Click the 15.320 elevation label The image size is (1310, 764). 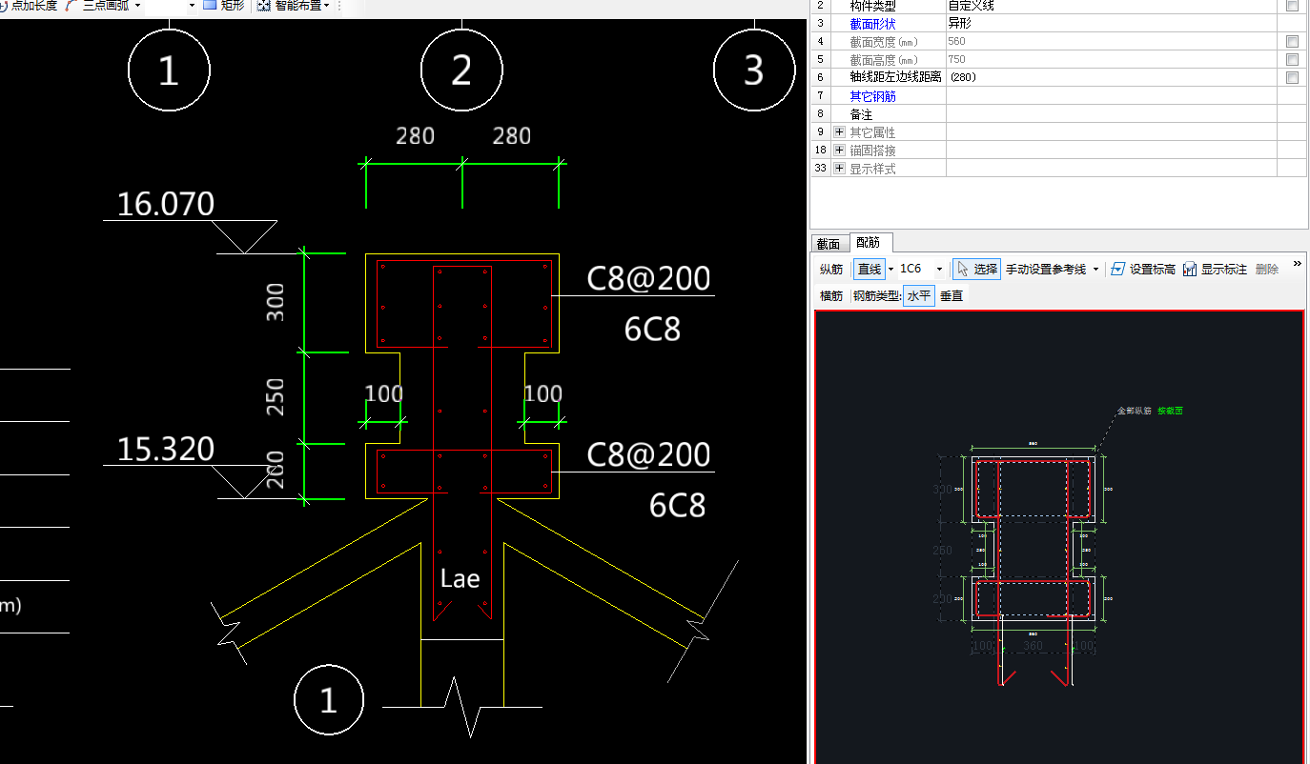point(165,449)
